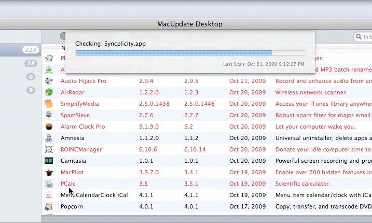372x223 pixels.
Task: Click PCalc current version 3.5.1
Action: [x=191, y=184]
